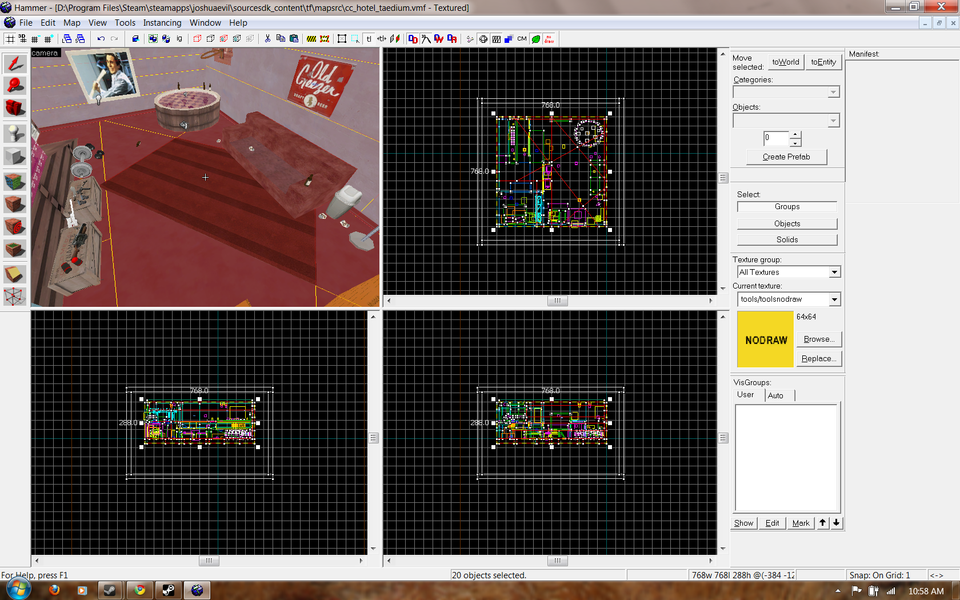
Task: Click the Create Prefab button
Action: point(786,157)
